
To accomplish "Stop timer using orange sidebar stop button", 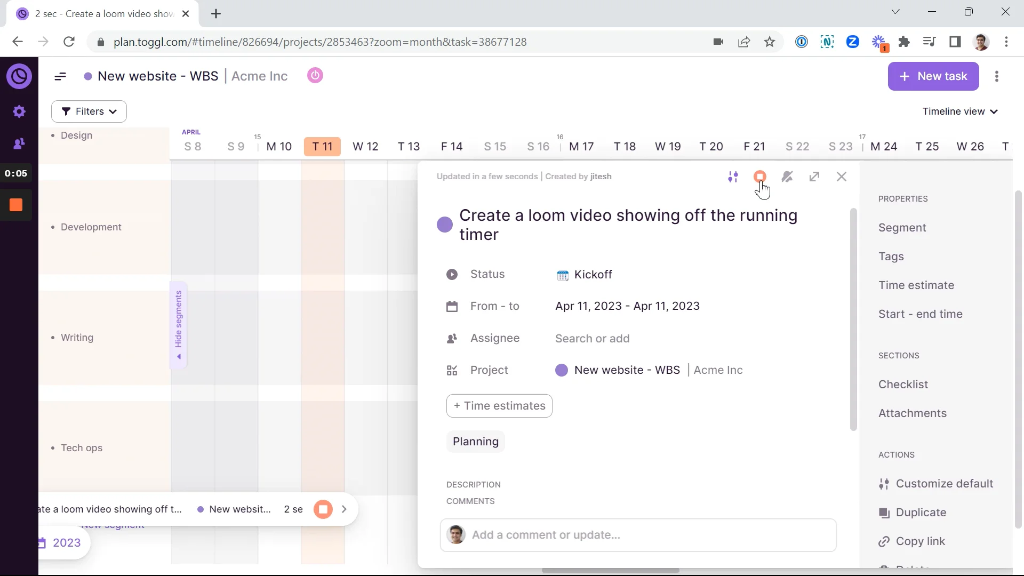I will click(16, 205).
